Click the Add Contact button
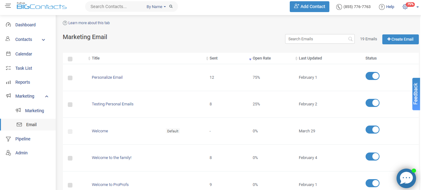The height and width of the screenshot is (190, 421). coord(310,7)
